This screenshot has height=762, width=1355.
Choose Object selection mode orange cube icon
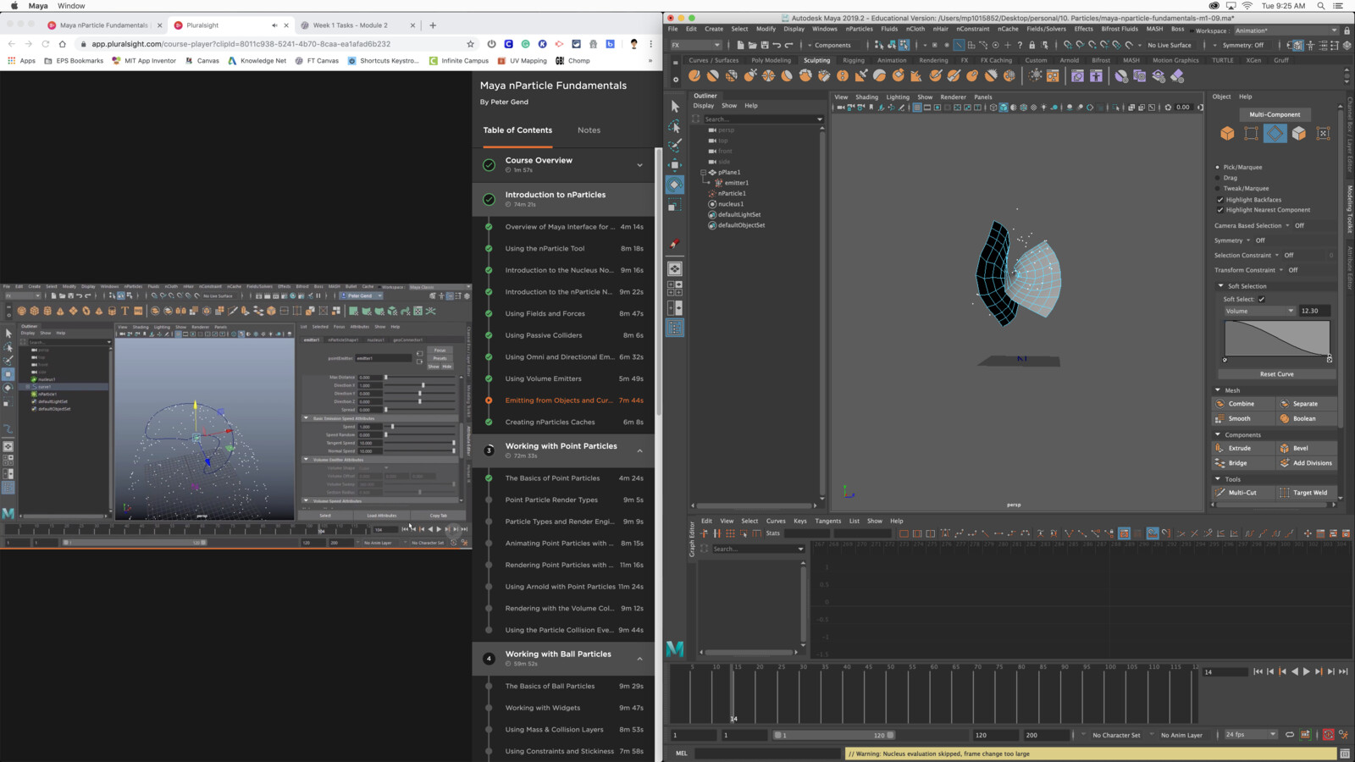tap(1227, 134)
